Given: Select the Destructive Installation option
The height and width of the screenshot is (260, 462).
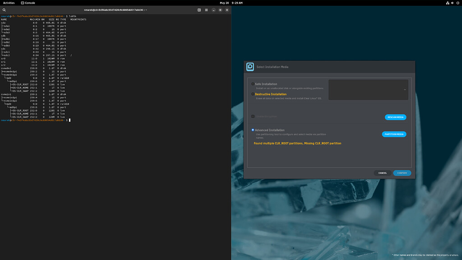Looking at the screenshot, I should coord(253,93).
